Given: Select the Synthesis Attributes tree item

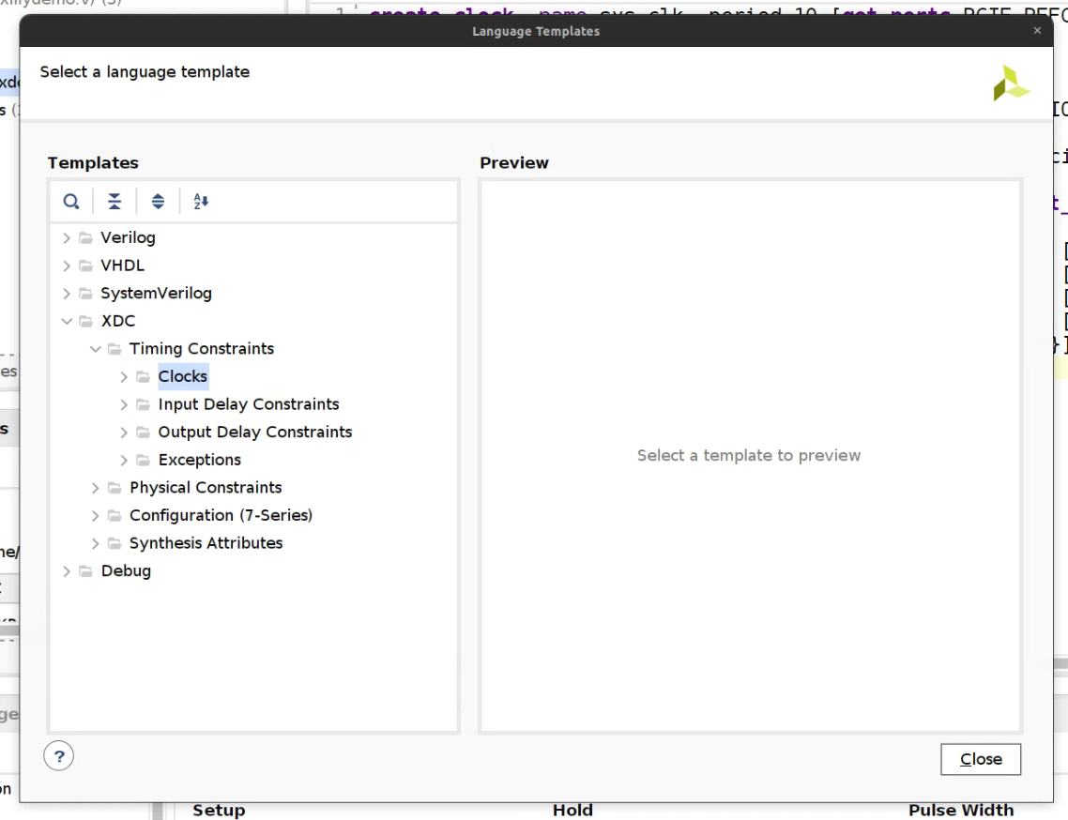Looking at the screenshot, I should [206, 543].
